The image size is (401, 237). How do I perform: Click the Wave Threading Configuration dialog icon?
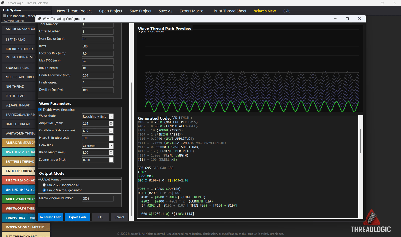[x=39, y=19]
